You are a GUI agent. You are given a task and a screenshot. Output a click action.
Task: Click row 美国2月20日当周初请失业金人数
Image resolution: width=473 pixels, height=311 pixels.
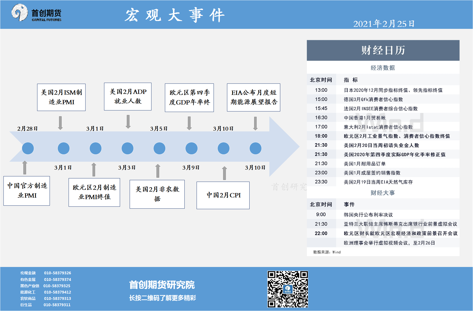383,145
